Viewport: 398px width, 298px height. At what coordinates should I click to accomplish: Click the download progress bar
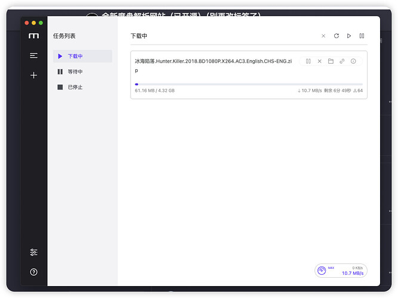pyautogui.click(x=249, y=84)
